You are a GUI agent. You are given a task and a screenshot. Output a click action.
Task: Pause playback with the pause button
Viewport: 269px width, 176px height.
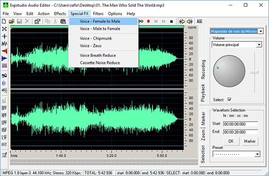pos(156,21)
